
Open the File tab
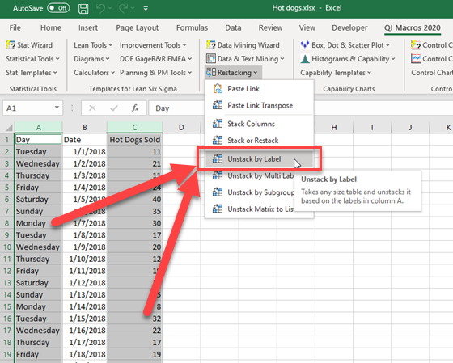[15, 27]
